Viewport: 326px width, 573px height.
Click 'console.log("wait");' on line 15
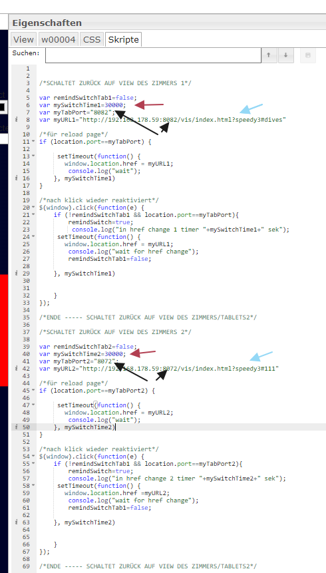click(x=104, y=170)
